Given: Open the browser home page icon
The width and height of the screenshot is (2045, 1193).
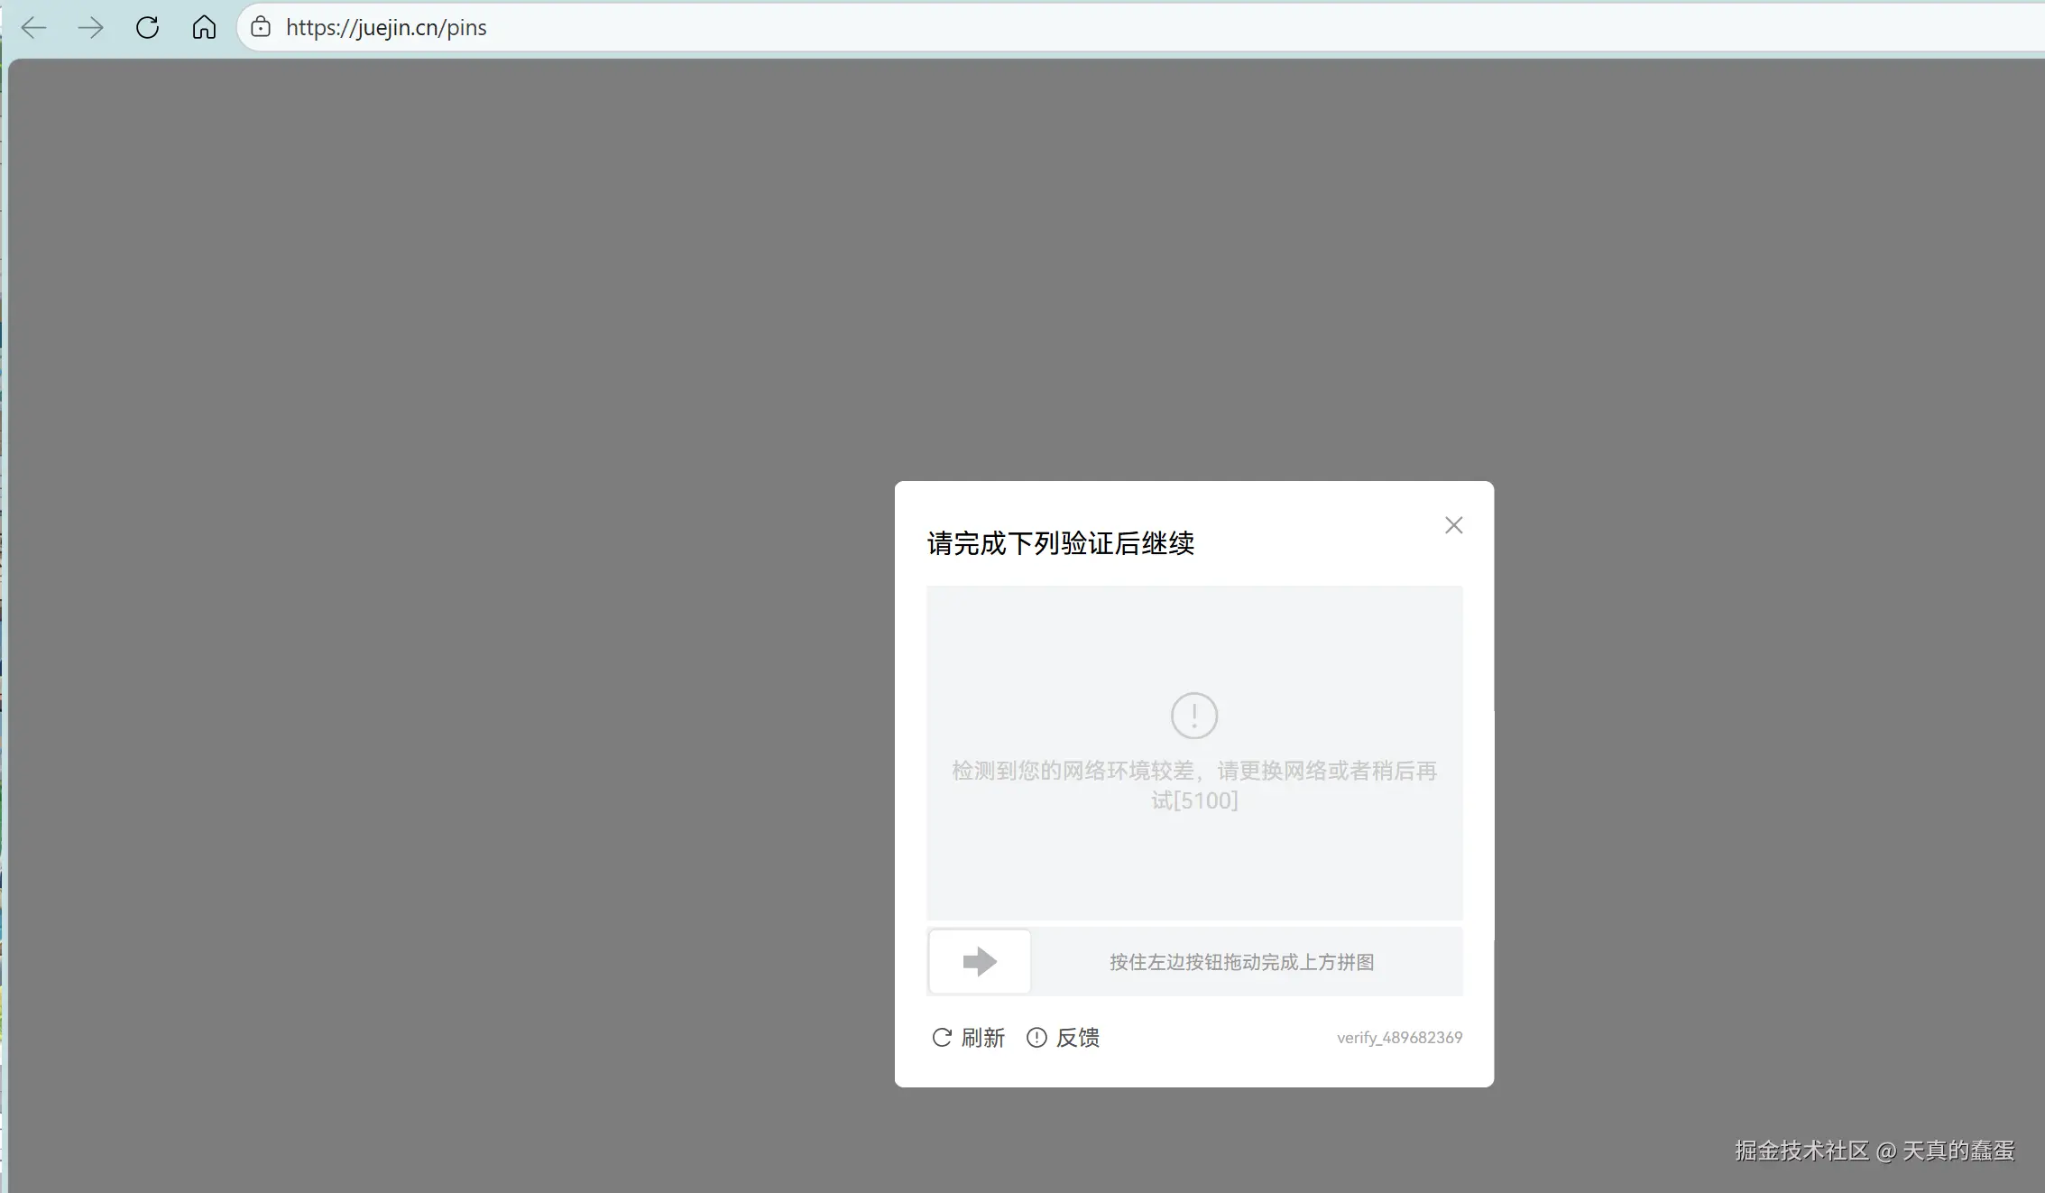Looking at the screenshot, I should tap(204, 27).
